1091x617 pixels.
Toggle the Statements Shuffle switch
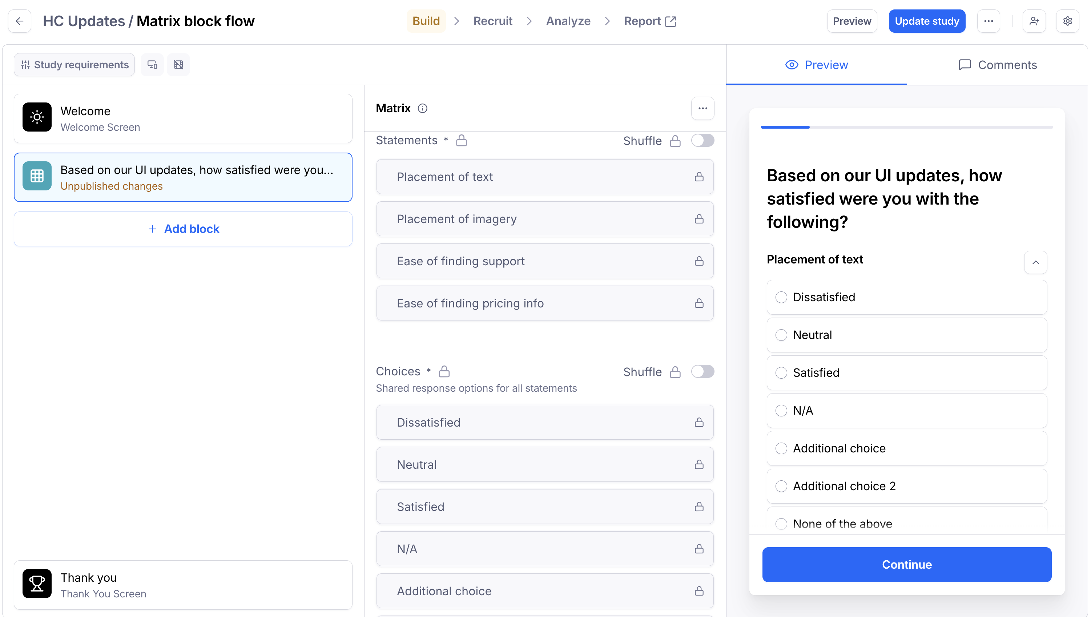tap(702, 140)
